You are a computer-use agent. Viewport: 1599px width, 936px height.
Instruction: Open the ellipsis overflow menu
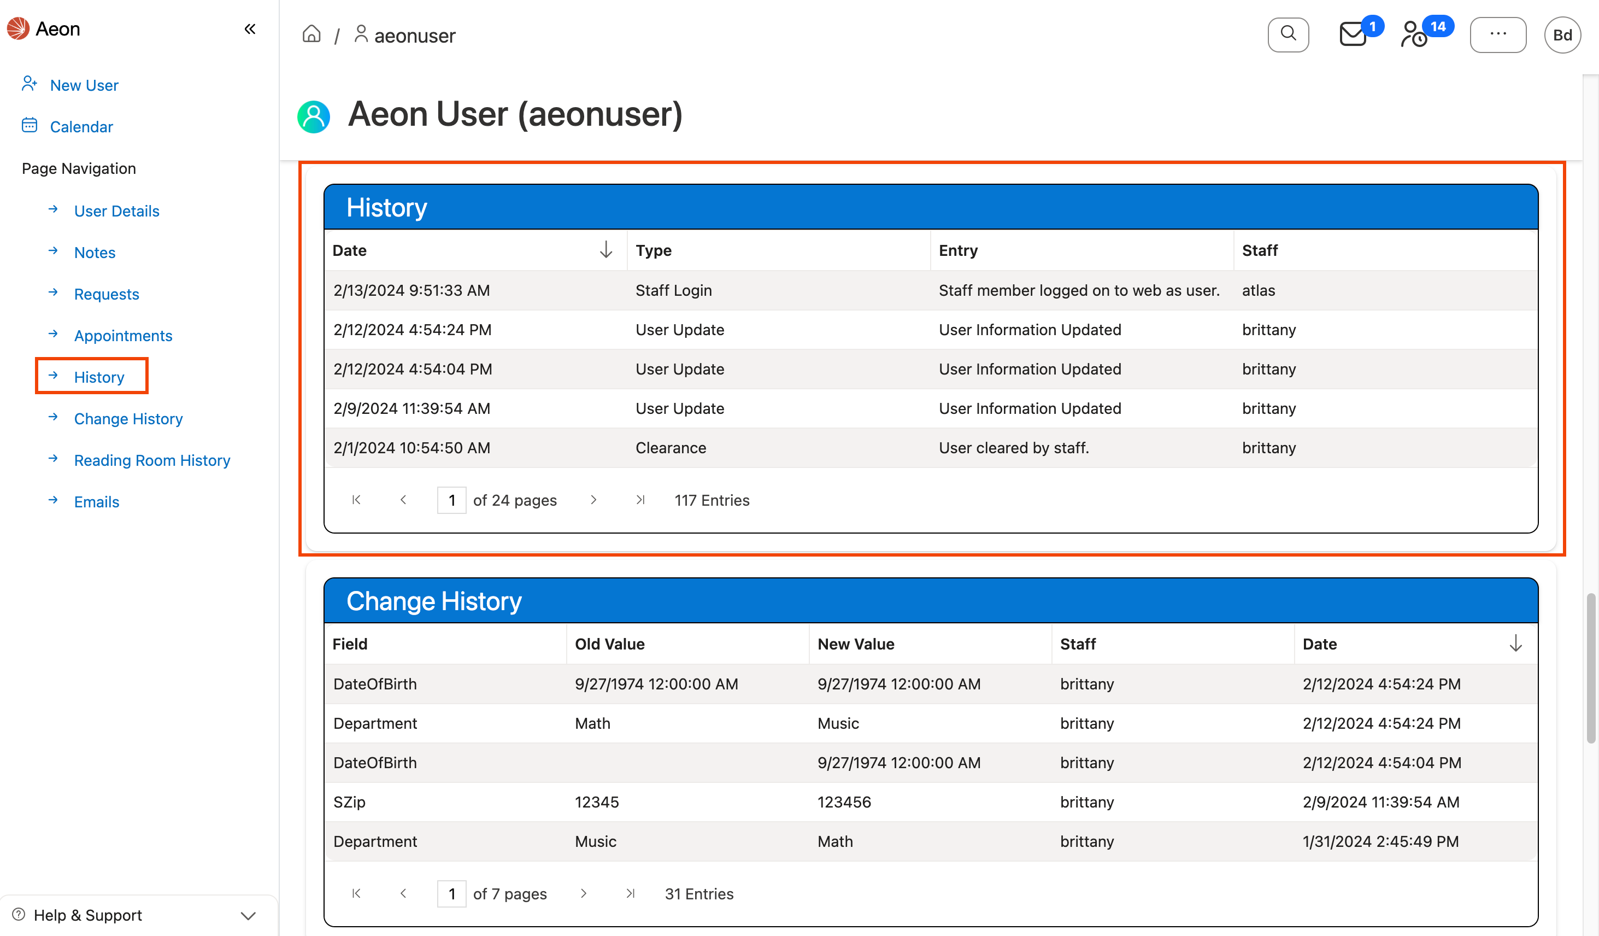[1498, 34]
